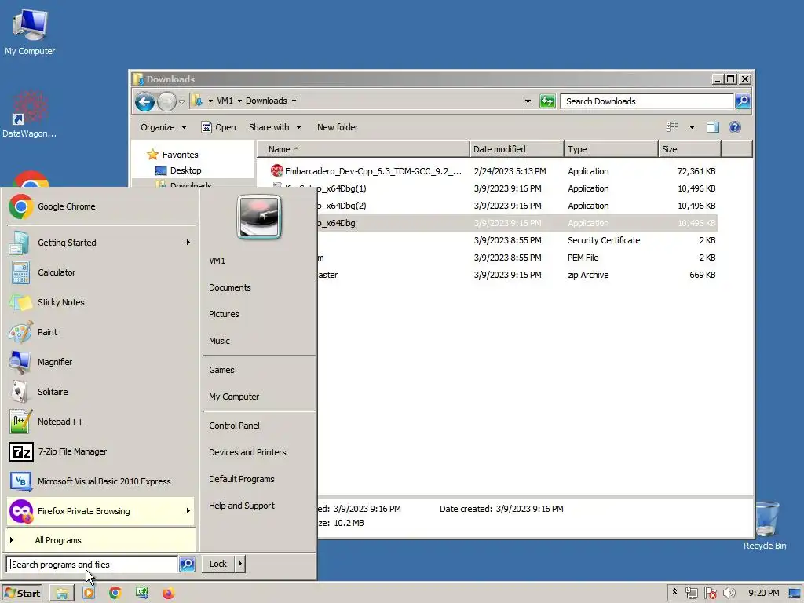Click the volume icon in system tray
804x603 pixels.
729,594
